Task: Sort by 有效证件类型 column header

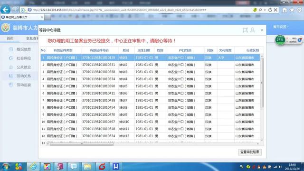Action: 63,50
